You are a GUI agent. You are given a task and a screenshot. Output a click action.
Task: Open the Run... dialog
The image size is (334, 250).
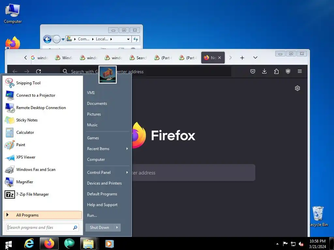point(92,215)
